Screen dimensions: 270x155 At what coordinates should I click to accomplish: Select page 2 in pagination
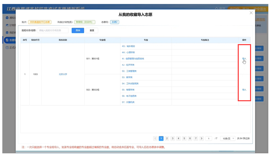click(167, 138)
